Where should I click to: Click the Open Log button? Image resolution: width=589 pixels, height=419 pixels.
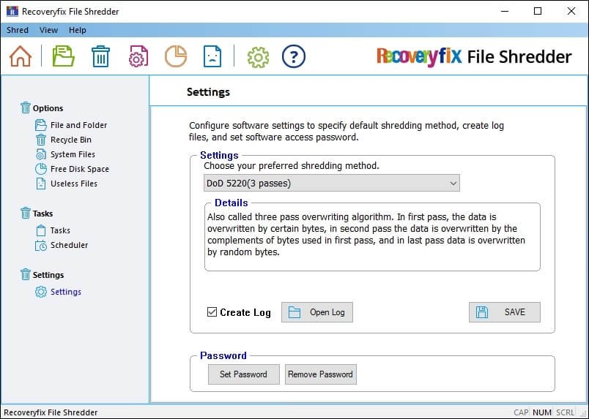[316, 312]
